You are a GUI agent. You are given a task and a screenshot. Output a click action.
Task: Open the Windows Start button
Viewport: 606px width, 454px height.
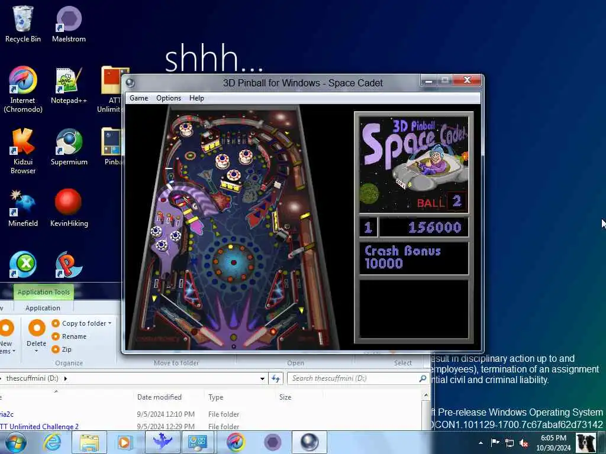(x=15, y=442)
